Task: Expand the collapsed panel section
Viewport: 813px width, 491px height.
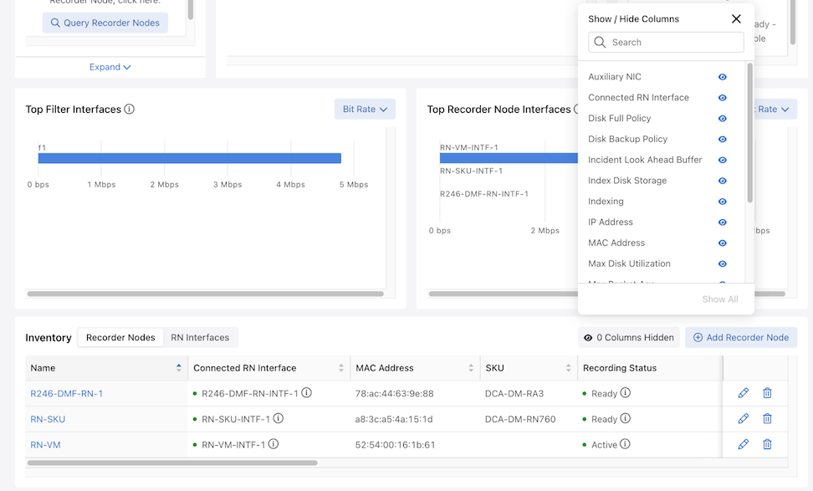Action: (110, 67)
